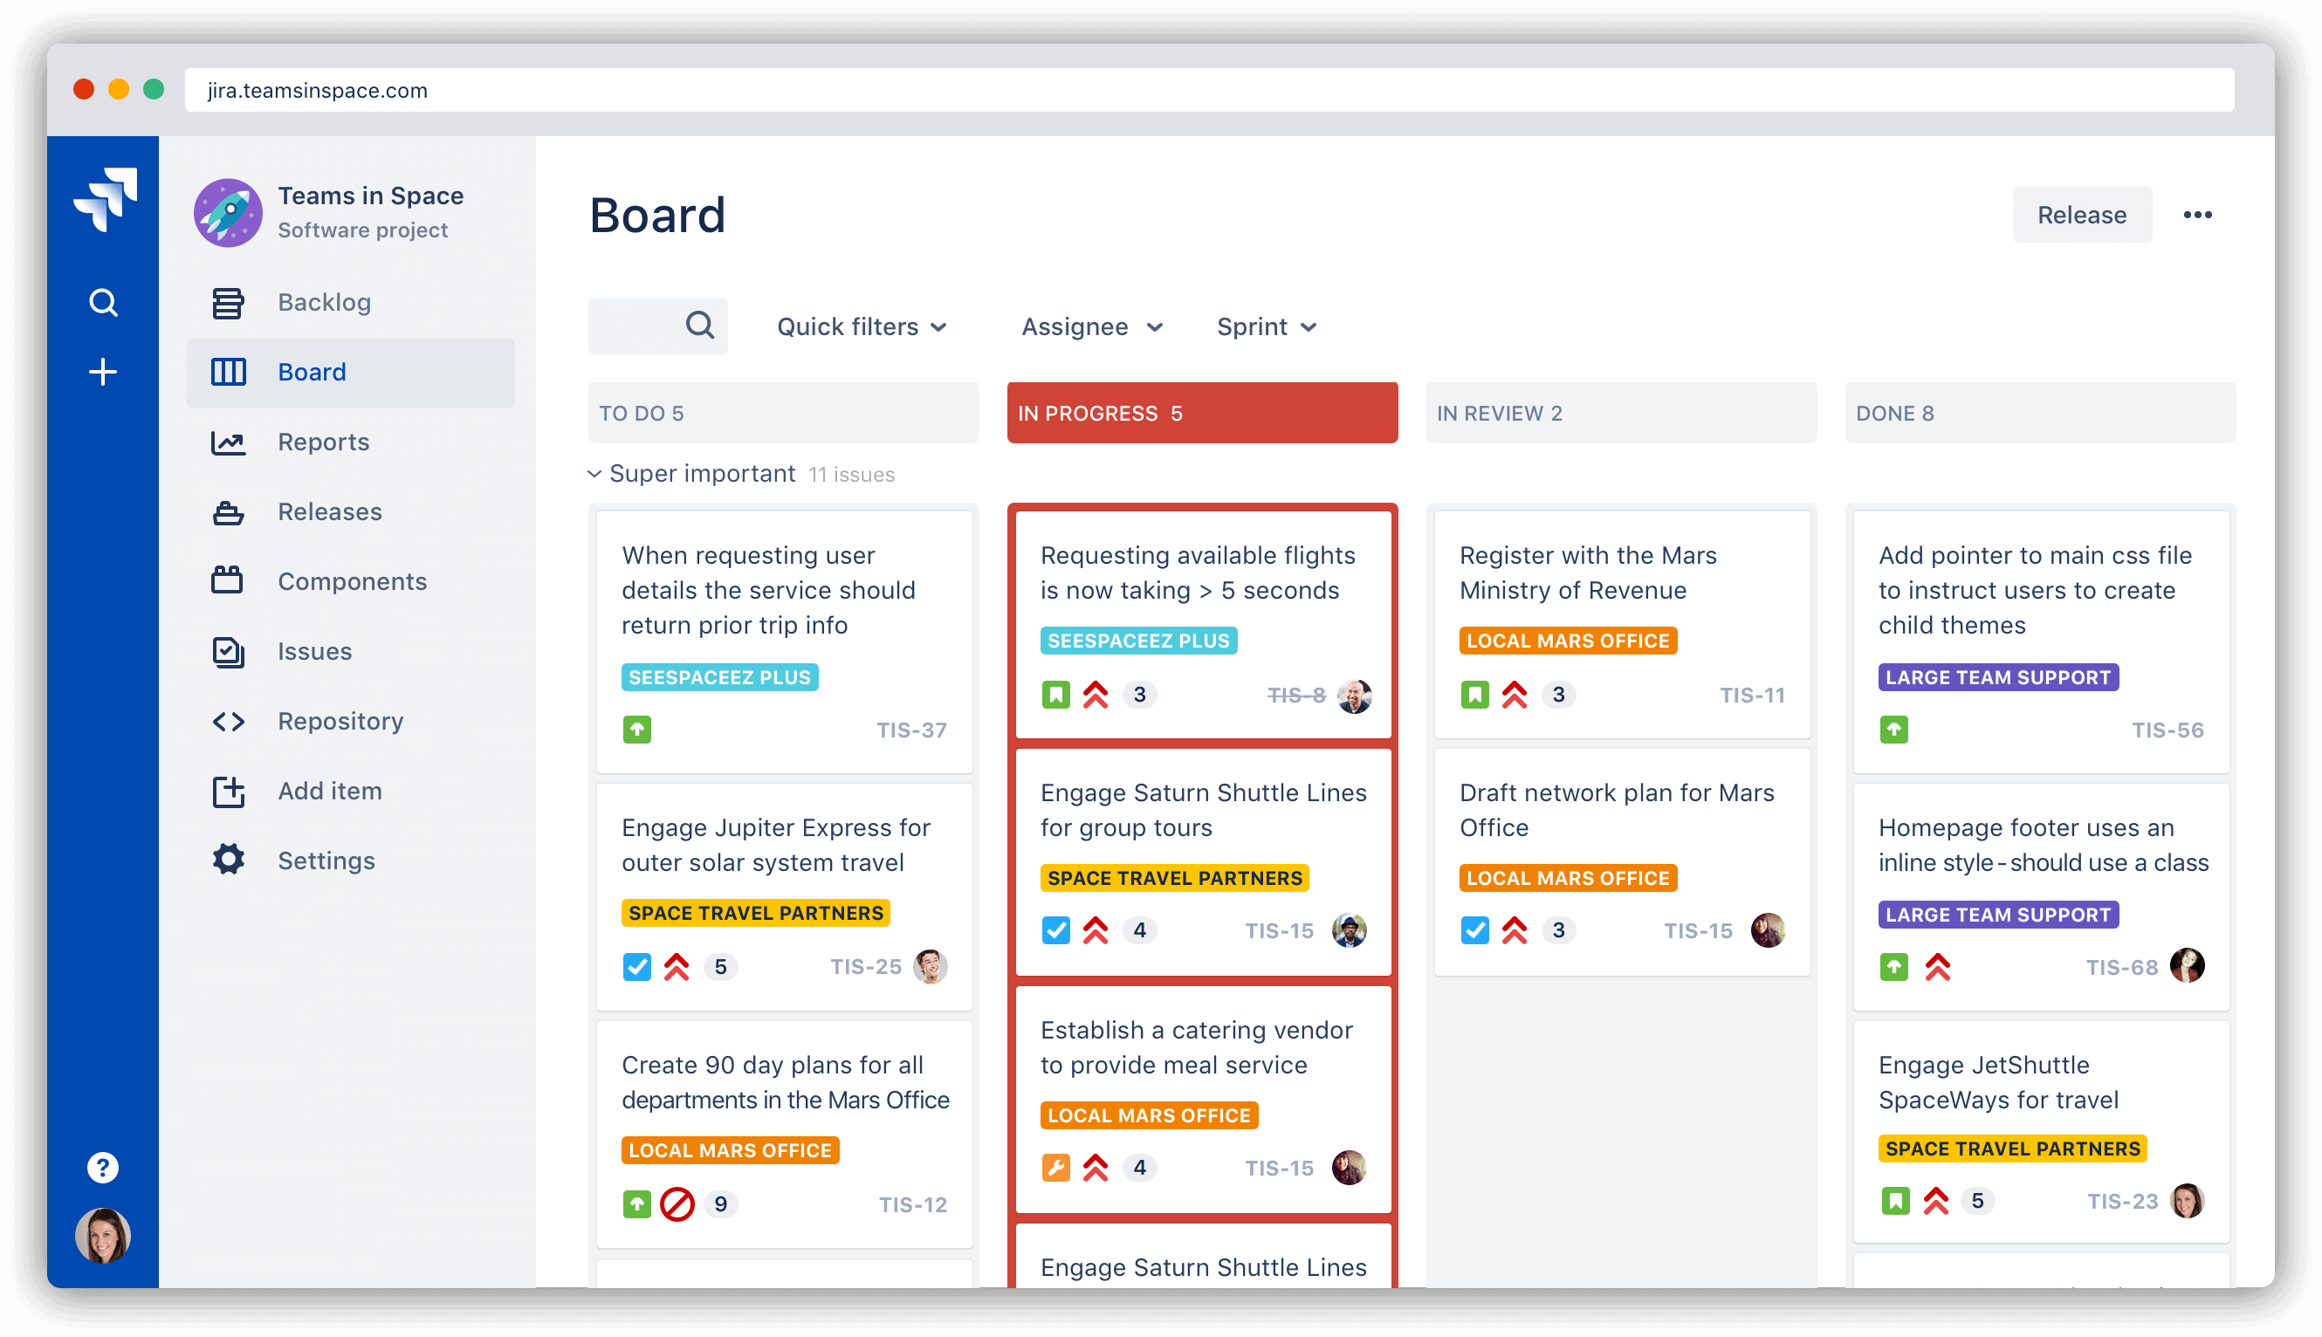Screen dimensions: 2322x1337
Task: Select the Settings navigation item
Action: click(x=326, y=859)
